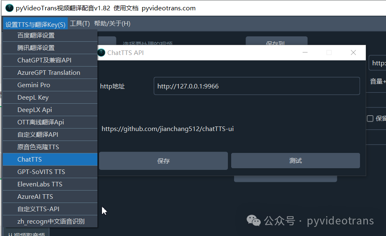Viewport: 386px width, 236px height.
Task: Click the http地址 input field
Action: (x=257, y=86)
